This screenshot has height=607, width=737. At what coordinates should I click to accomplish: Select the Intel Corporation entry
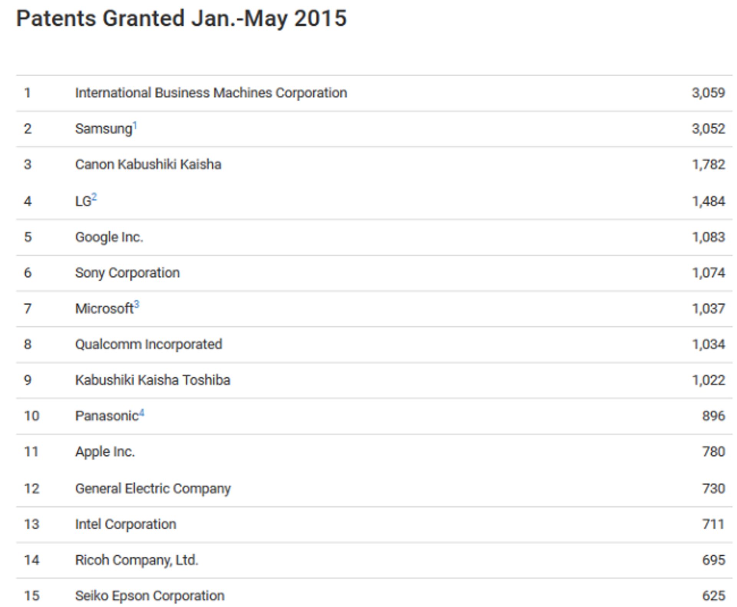[x=126, y=524]
